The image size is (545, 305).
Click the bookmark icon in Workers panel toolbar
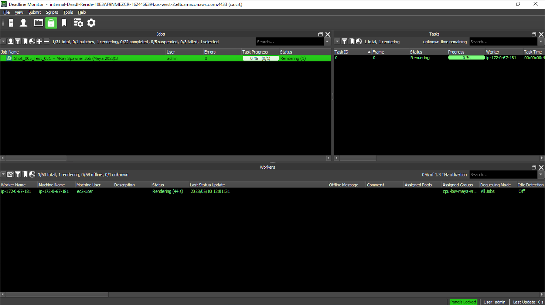(x=25, y=174)
